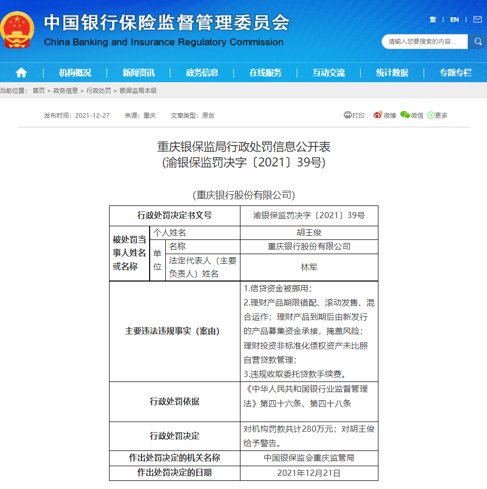Open the 统计数据 menu
The height and width of the screenshot is (489, 487).
[x=392, y=73]
